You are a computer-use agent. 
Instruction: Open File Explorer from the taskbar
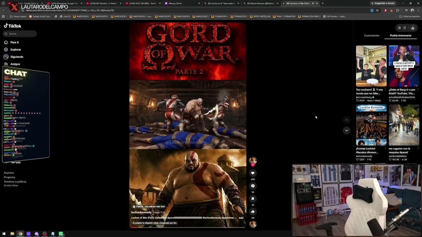tap(12, 234)
